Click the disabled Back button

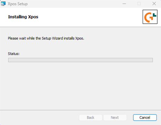91,117
